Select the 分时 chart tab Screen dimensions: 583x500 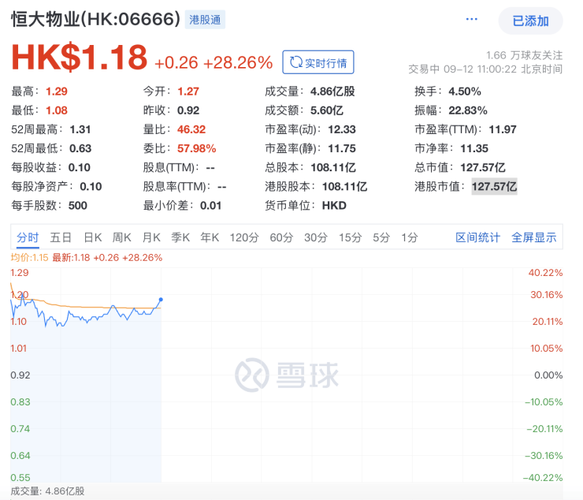click(27, 237)
